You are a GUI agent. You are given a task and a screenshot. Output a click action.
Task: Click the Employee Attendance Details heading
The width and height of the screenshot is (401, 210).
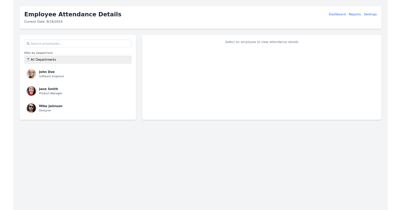coord(73,14)
